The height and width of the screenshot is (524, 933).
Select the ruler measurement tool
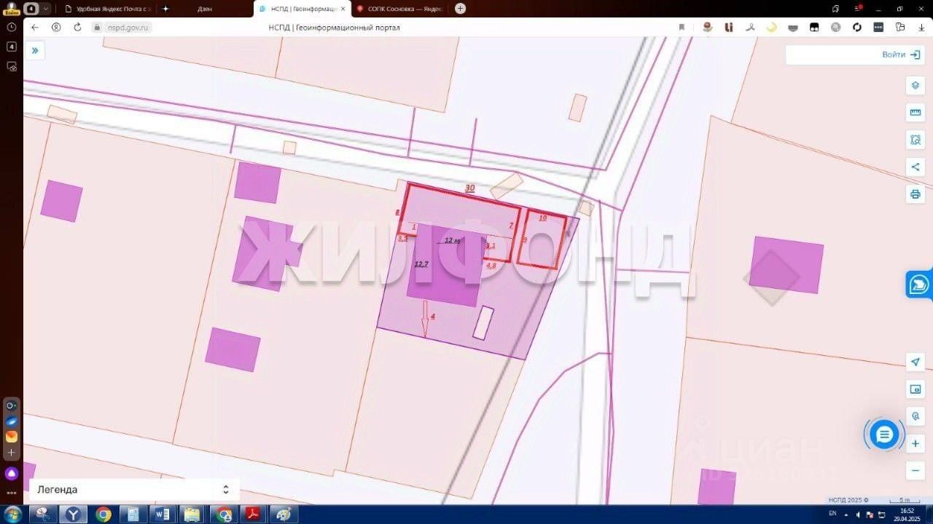pos(916,113)
